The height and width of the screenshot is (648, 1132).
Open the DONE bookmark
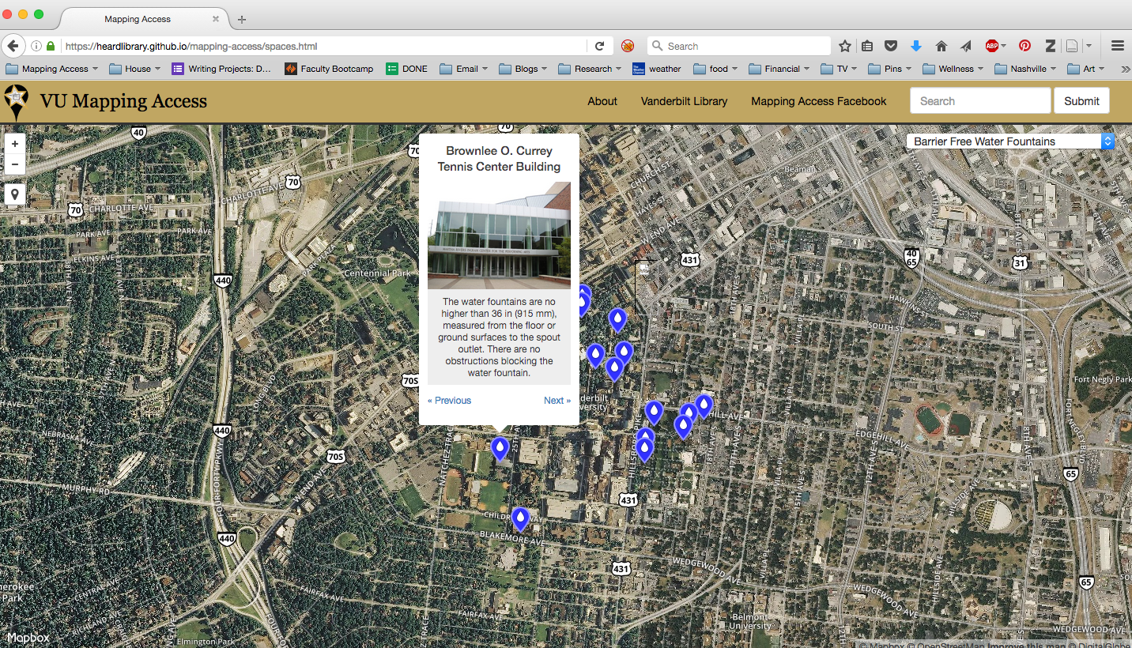tap(406, 69)
